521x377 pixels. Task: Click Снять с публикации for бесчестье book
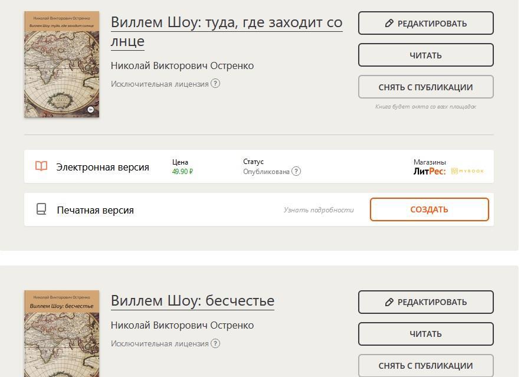425,365
